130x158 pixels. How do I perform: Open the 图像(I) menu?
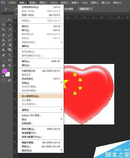coord(33,3)
